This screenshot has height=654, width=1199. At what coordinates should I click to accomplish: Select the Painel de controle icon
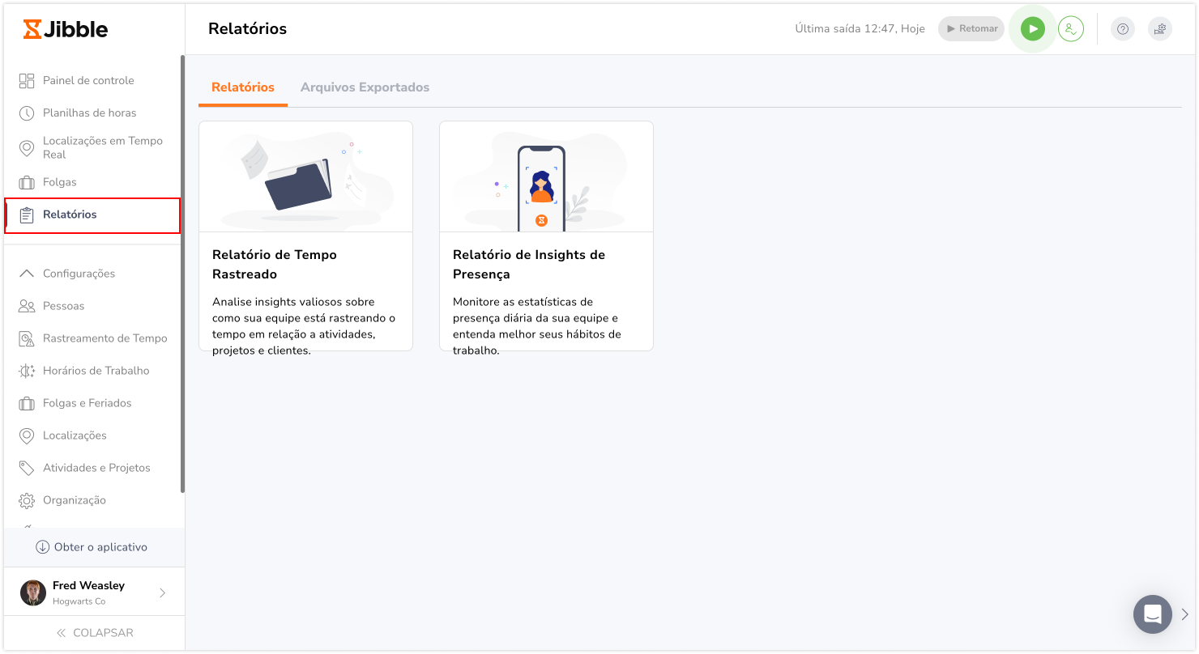(x=25, y=80)
